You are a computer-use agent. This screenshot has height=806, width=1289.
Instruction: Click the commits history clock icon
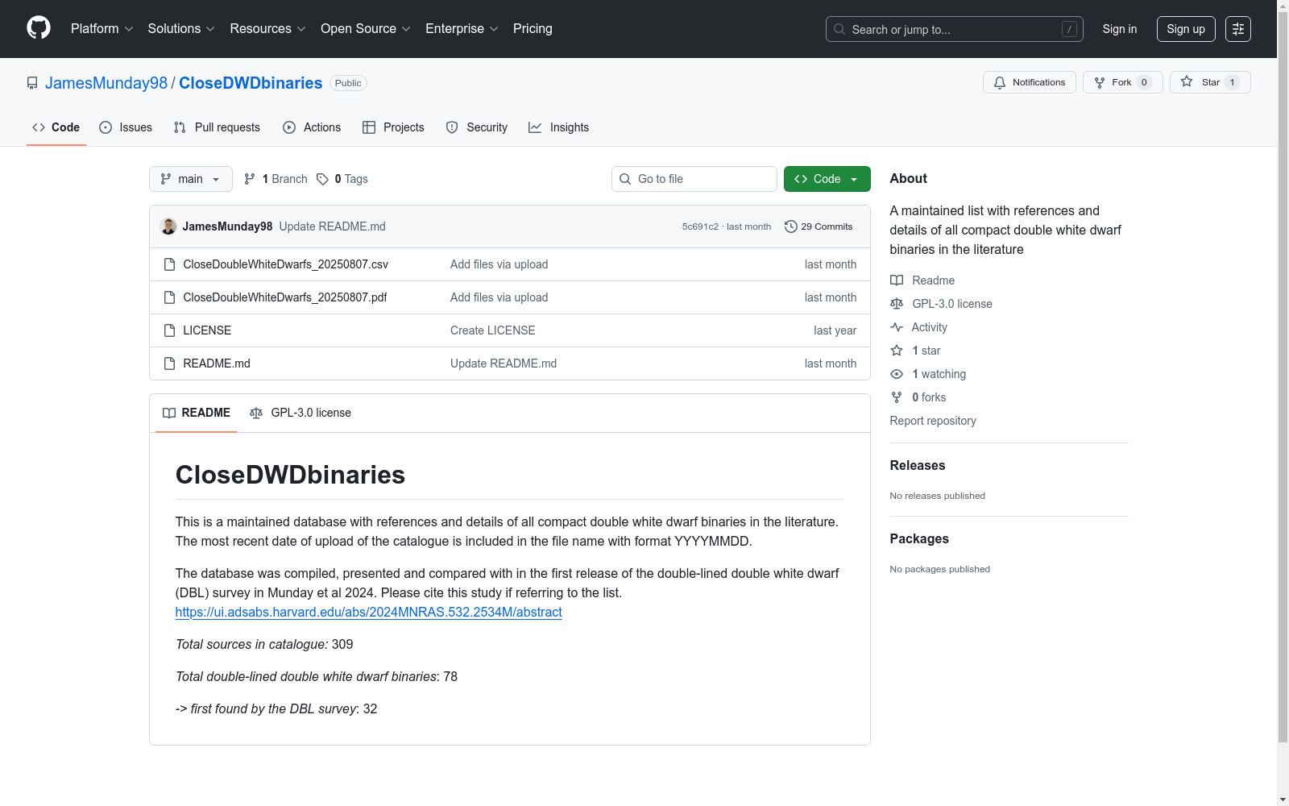coord(791,226)
